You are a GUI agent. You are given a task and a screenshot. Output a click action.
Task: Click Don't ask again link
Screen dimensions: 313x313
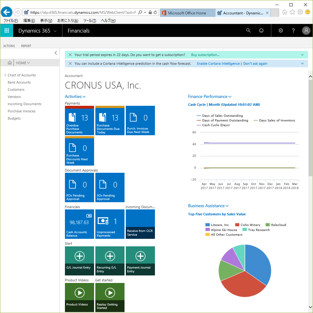[255, 64]
